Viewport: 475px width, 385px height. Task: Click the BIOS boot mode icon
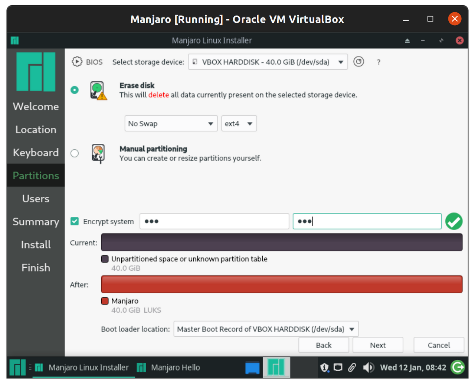tap(77, 62)
